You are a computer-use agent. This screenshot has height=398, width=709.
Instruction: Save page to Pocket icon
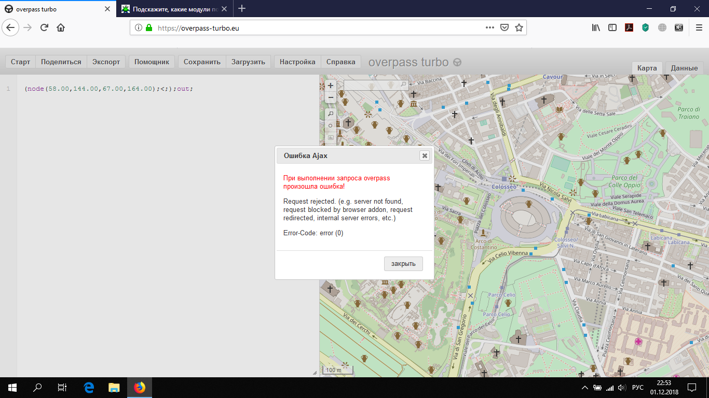click(504, 28)
